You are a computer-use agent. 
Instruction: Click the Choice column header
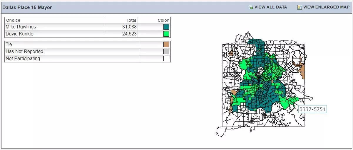pyautogui.click(x=13, y=20)
